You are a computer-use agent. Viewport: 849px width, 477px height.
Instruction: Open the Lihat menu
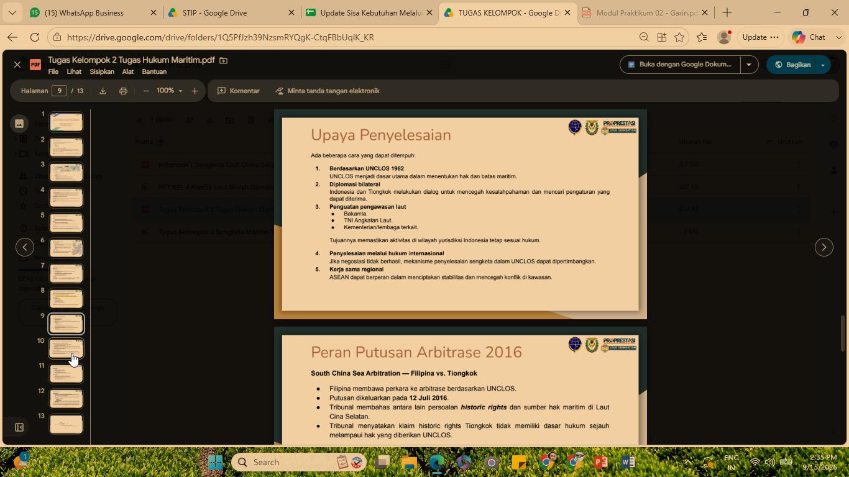point(74,71)
